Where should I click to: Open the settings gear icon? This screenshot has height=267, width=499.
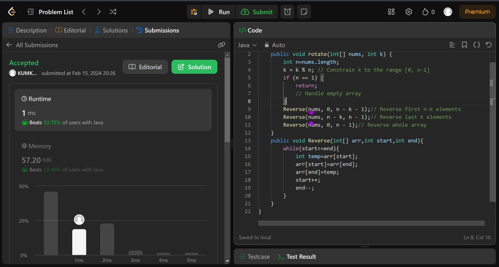[x=409, y=12]
